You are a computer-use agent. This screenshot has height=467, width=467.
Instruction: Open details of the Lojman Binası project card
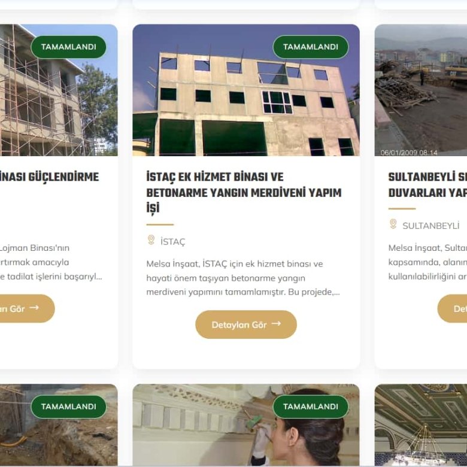point(25,308)
